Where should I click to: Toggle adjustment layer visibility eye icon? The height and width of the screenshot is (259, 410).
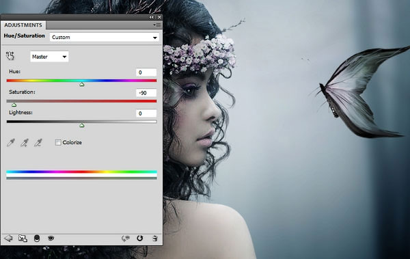(x=51, y=238)
